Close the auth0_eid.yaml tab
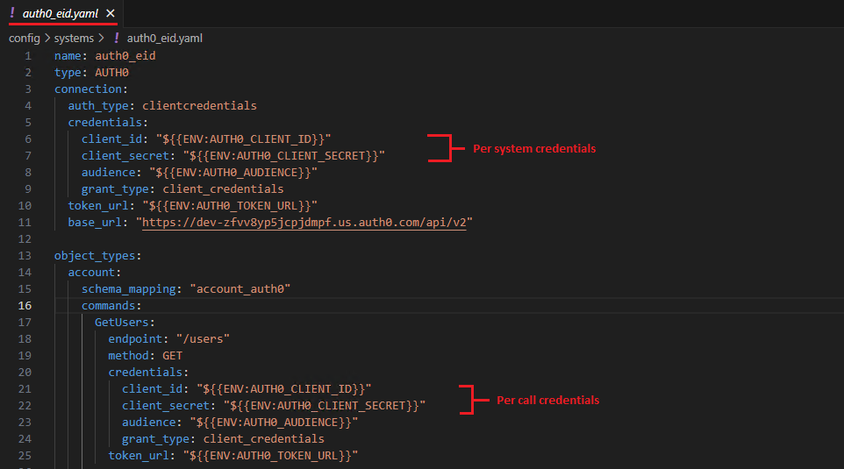This screenshot has width=844, height=469. (111, 13)
